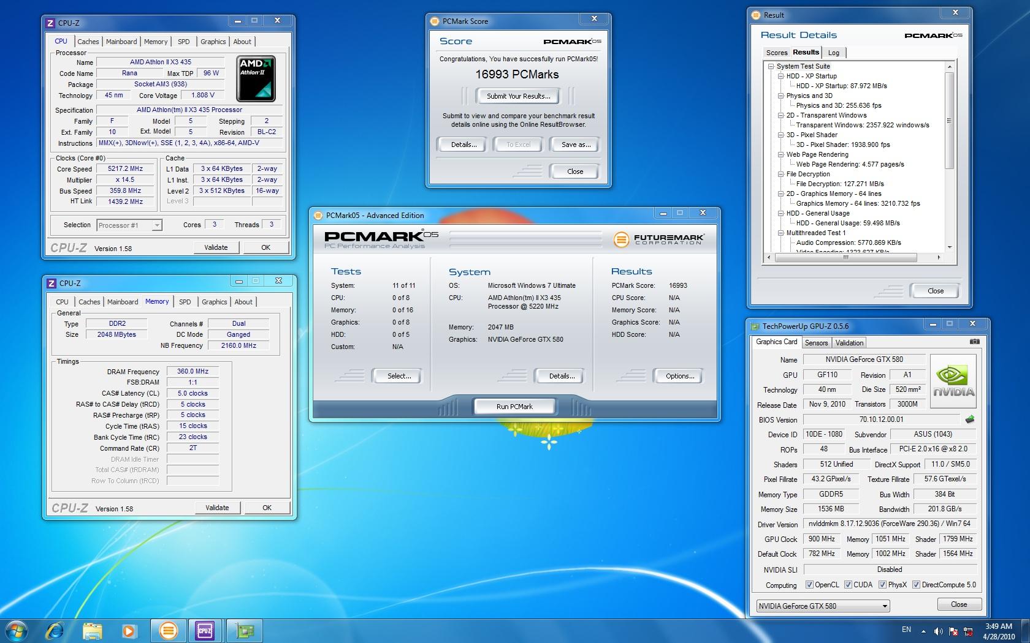
Task: Click the scroll-down arrow in Result tree
Action: click(x=950, y=247)
